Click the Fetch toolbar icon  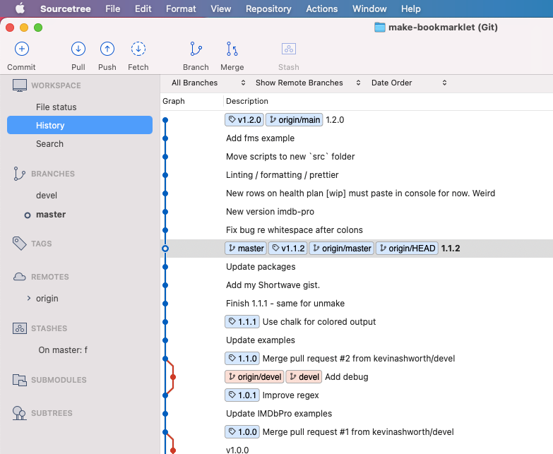click(x=138, y=49)
